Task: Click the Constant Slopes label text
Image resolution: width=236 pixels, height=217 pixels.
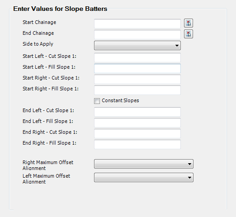Action: (x=120, y=100)
